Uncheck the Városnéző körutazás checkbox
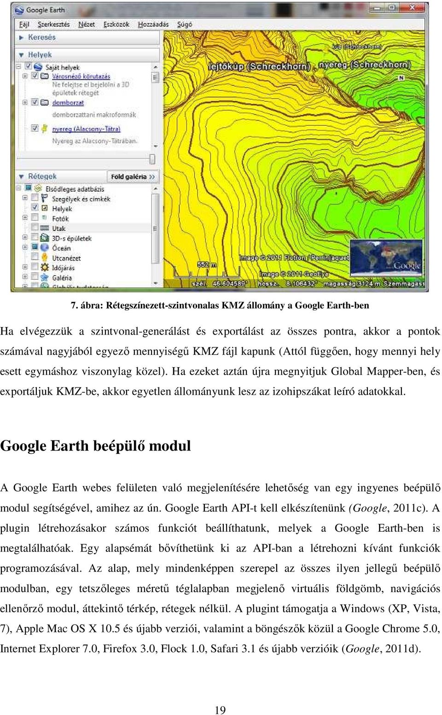The height and width of the screenshot is (715, 442). tap(35, 76)
